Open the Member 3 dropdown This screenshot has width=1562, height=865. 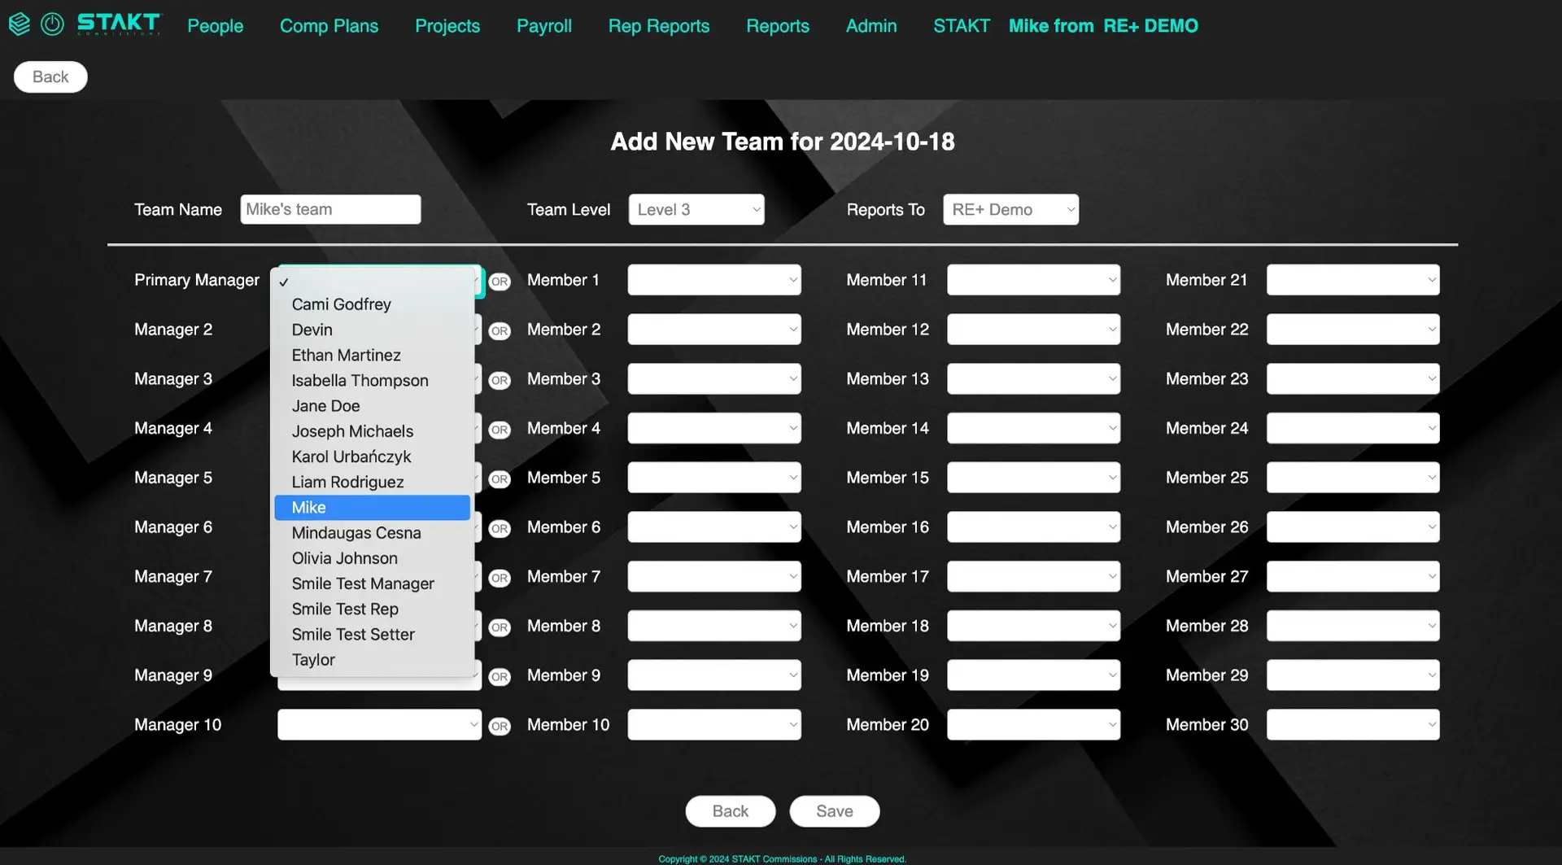click(x=714, y=378)
